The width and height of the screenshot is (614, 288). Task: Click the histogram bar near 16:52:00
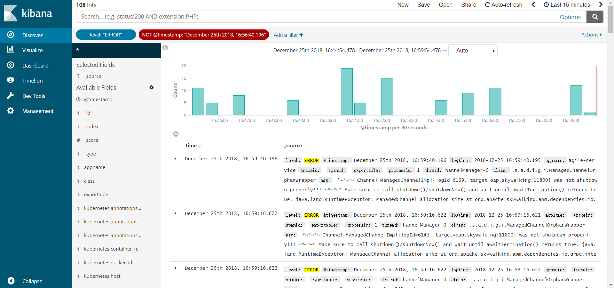click(387, 97)
